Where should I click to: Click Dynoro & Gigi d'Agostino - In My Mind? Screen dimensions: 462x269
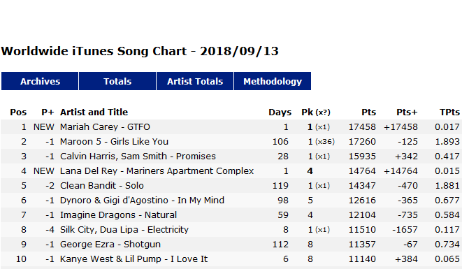click(x=142, y=201)
